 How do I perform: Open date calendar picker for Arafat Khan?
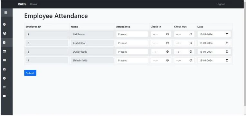tap(227, 43)
